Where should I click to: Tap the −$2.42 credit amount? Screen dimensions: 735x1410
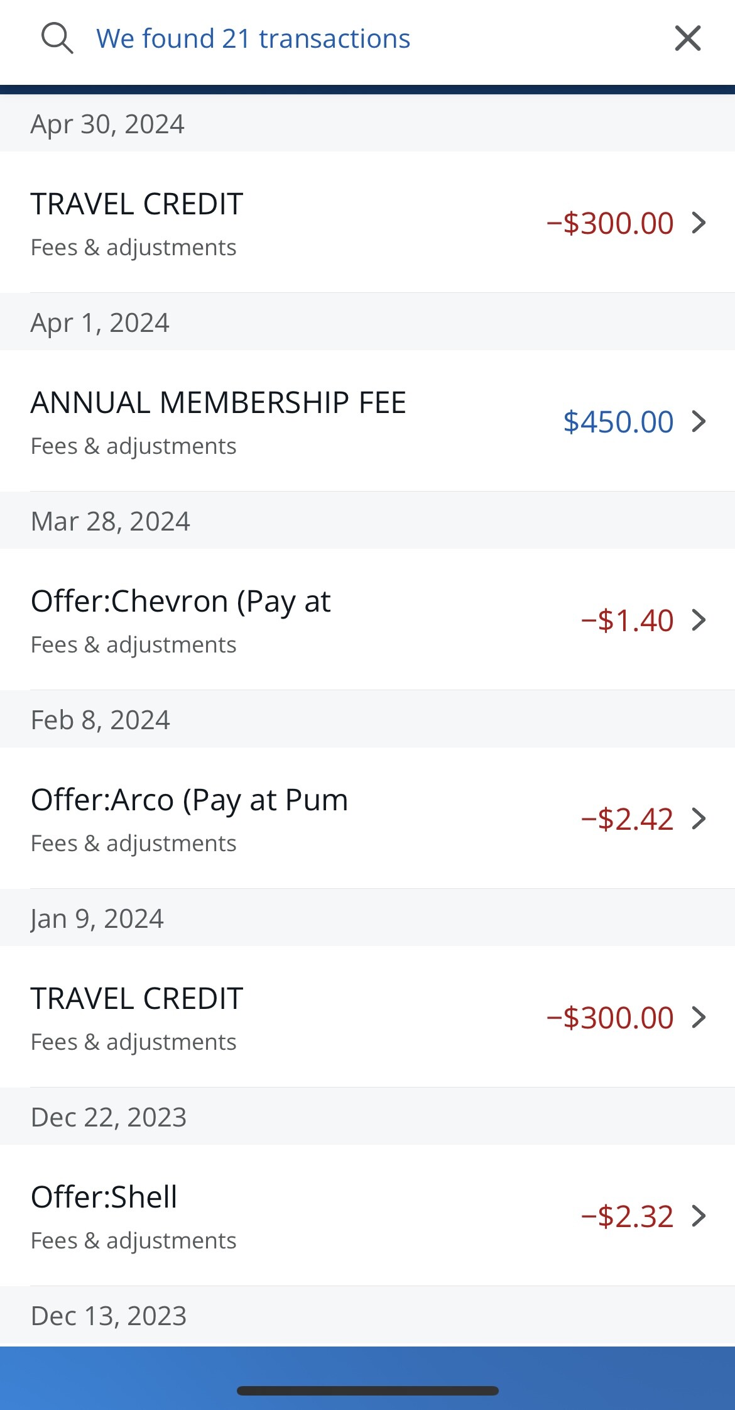coord(627,819)
